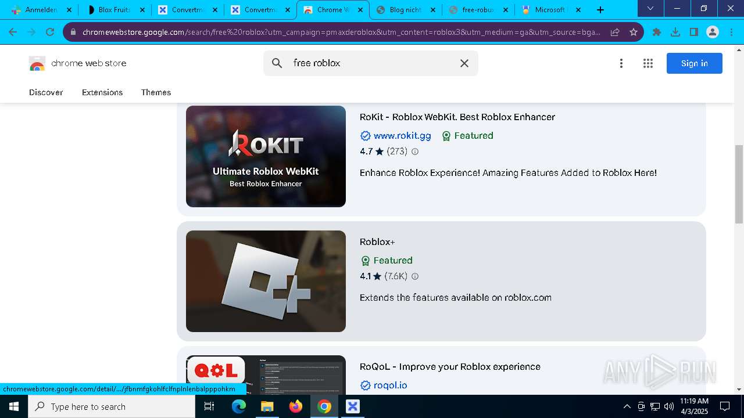
Task: Click the Windows taskbar search box
Action: [112, 406]
